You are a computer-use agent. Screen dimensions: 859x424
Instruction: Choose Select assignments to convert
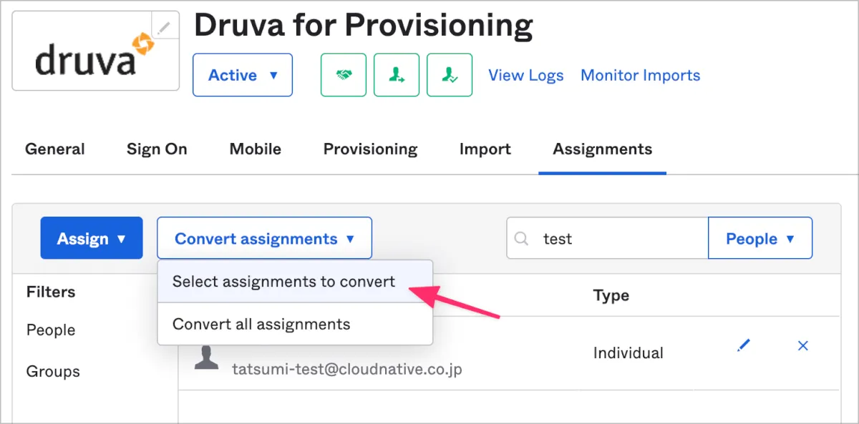[283, 282]
